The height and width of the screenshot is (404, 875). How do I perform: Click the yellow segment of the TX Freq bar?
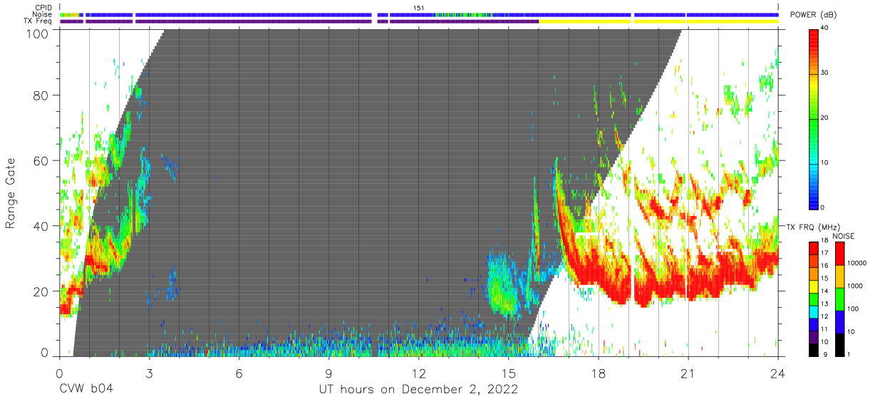[658, 21]
